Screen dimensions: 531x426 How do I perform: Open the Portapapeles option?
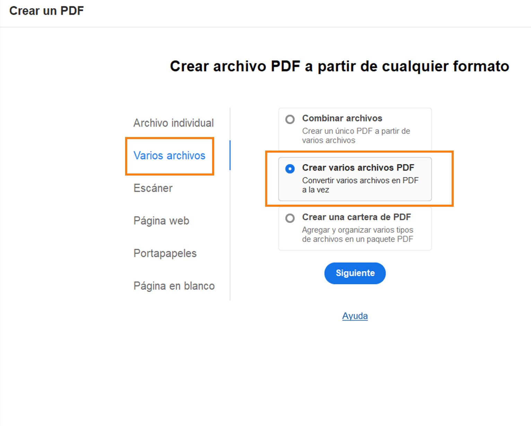click(x=165, y=253)
